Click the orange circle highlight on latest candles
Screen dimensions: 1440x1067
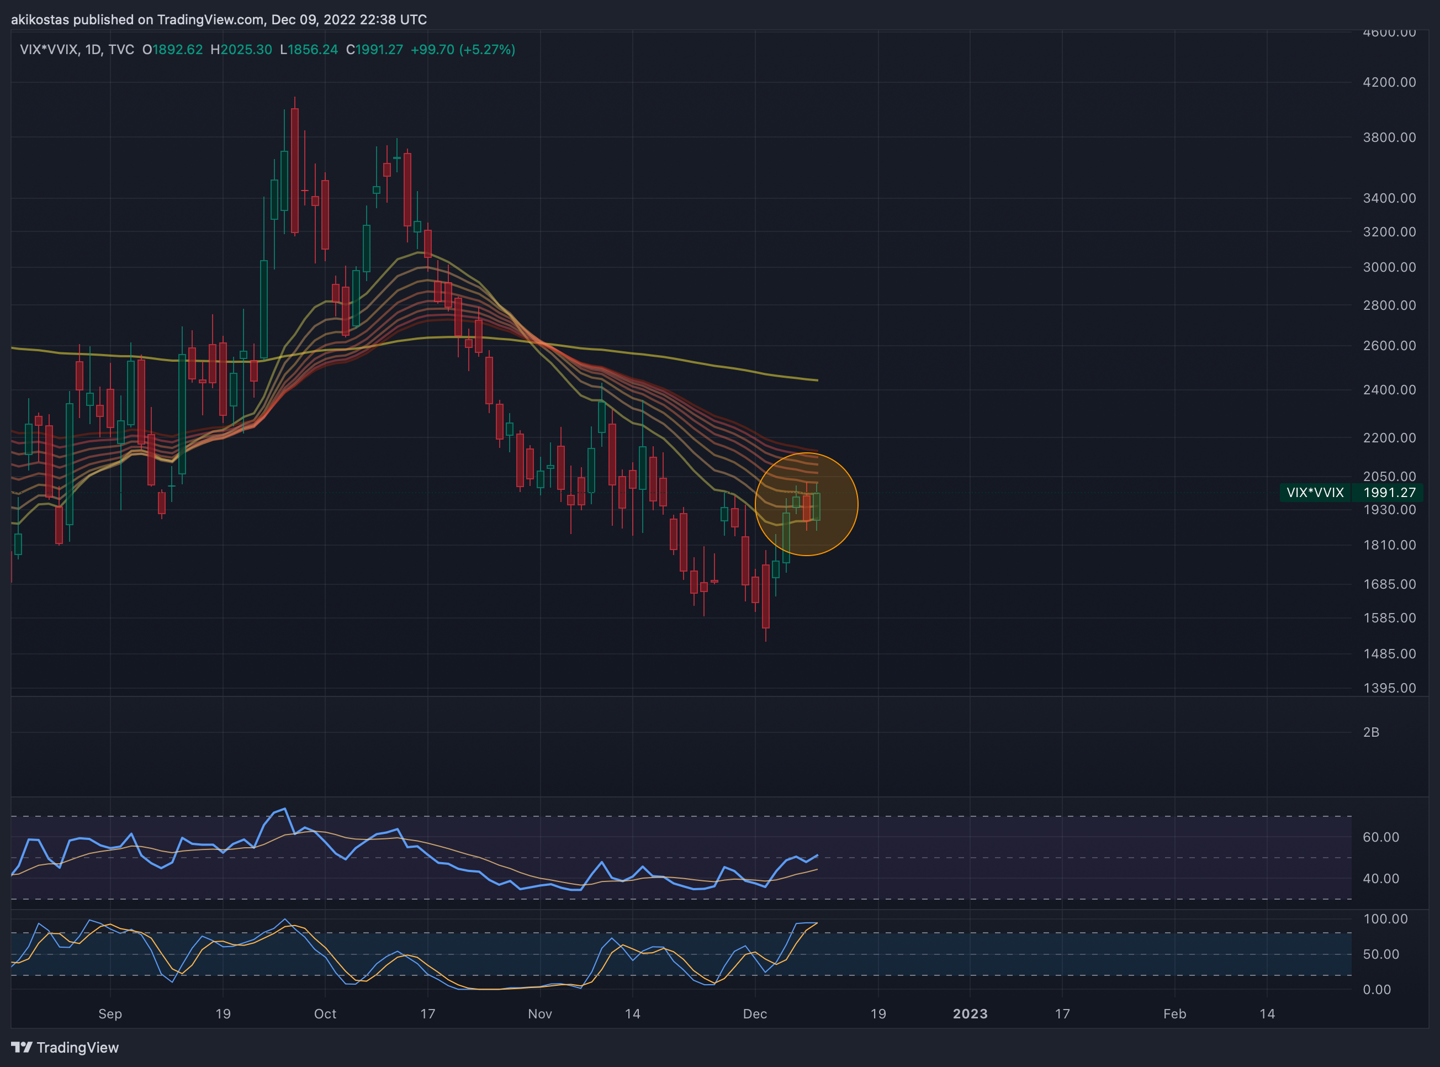coord(807,504)
